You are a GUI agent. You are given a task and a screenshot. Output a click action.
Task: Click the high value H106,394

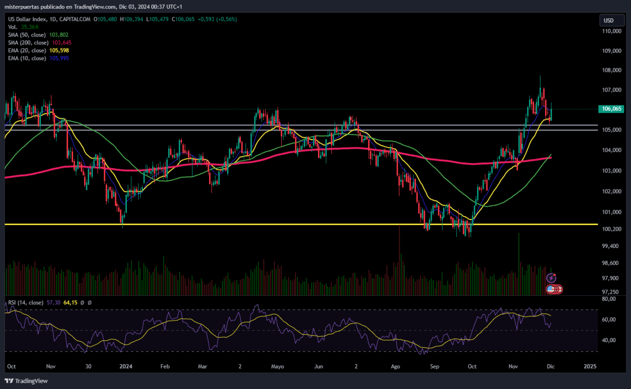pos(132,19)
